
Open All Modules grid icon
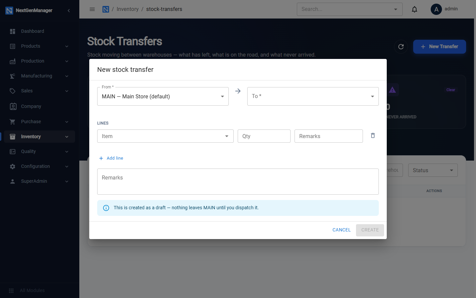11,290
